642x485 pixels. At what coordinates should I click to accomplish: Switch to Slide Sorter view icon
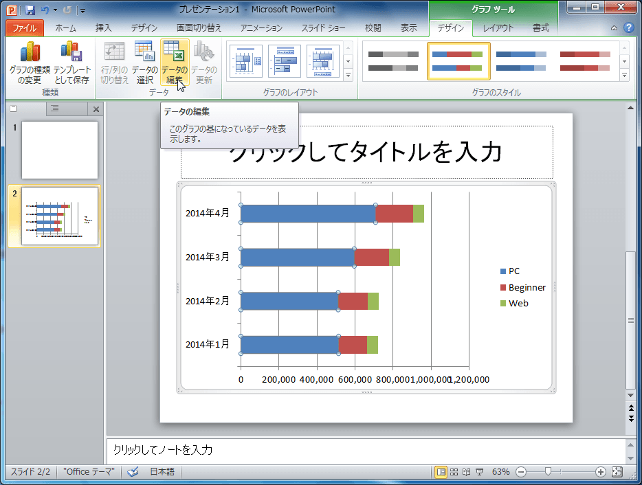454,472
